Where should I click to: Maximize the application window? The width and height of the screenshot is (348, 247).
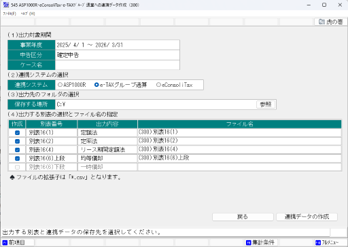click(x=324, y=5)
